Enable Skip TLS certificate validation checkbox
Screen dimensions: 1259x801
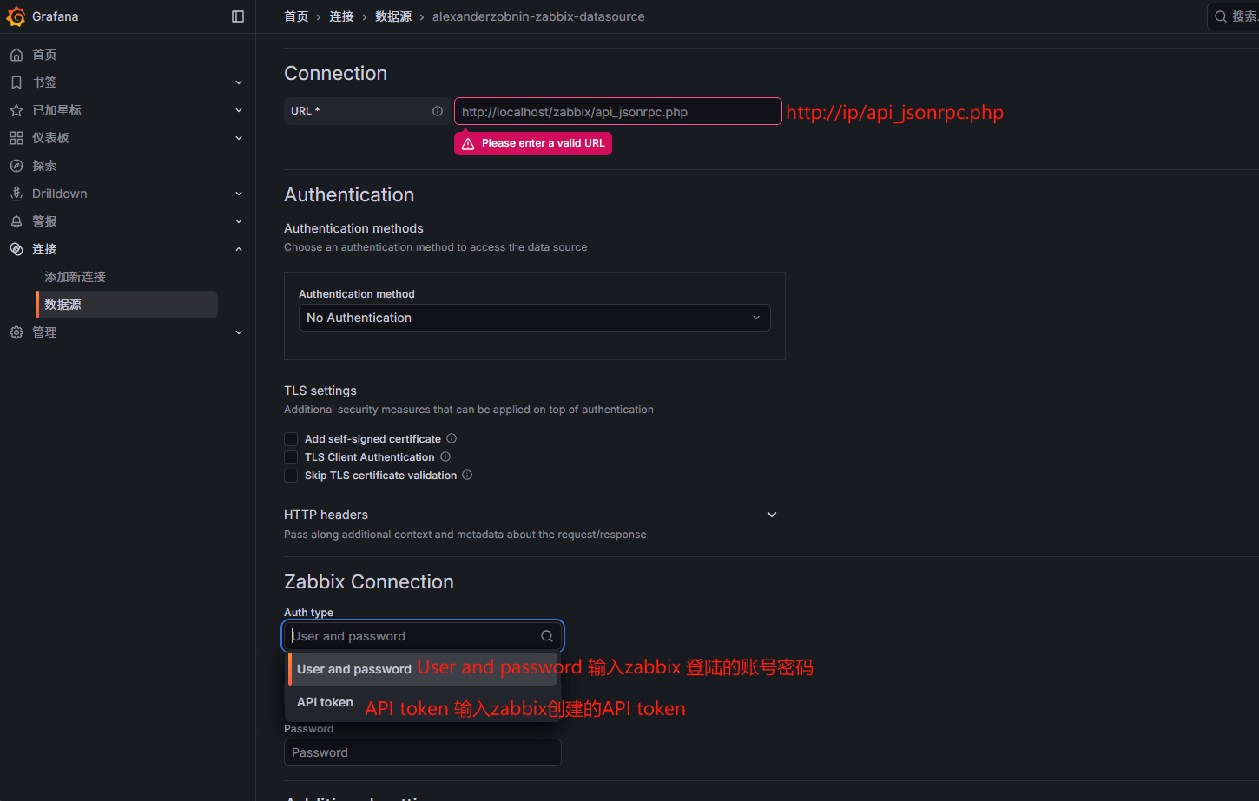tap(291, 476)
